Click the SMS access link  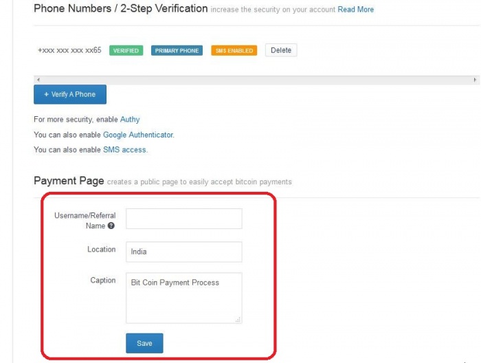pyautogui.click(x=124, y=150)
